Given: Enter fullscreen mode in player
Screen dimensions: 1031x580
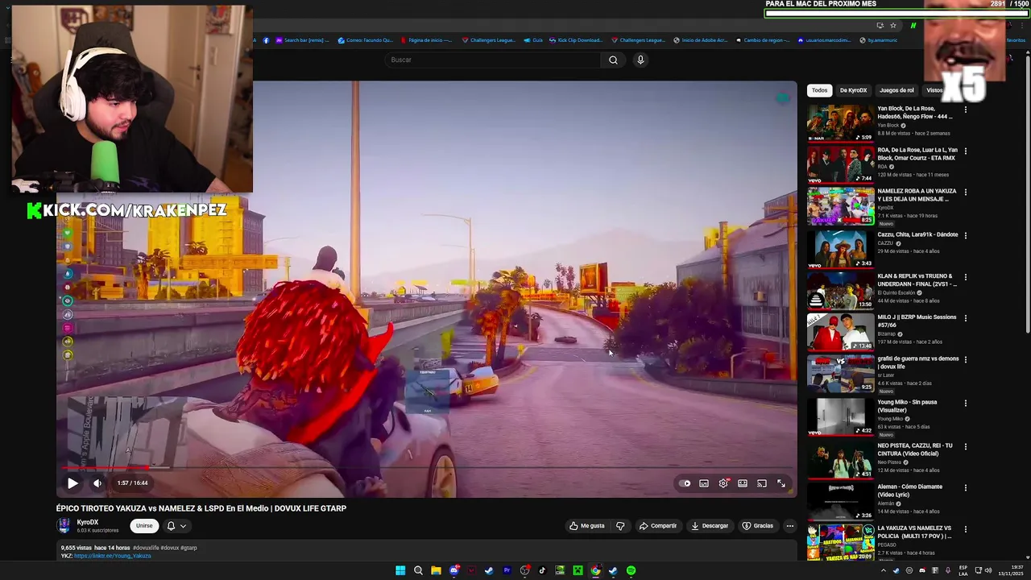Looking at the screenshot, I should pyautogui.click(x=781, y=483).
